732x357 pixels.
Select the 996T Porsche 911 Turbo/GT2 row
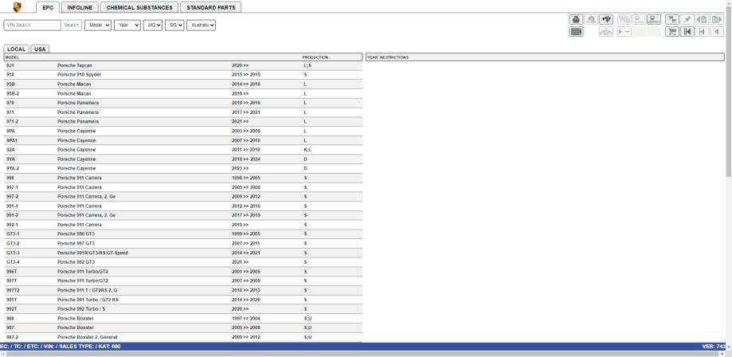click(x=183, y=272)
